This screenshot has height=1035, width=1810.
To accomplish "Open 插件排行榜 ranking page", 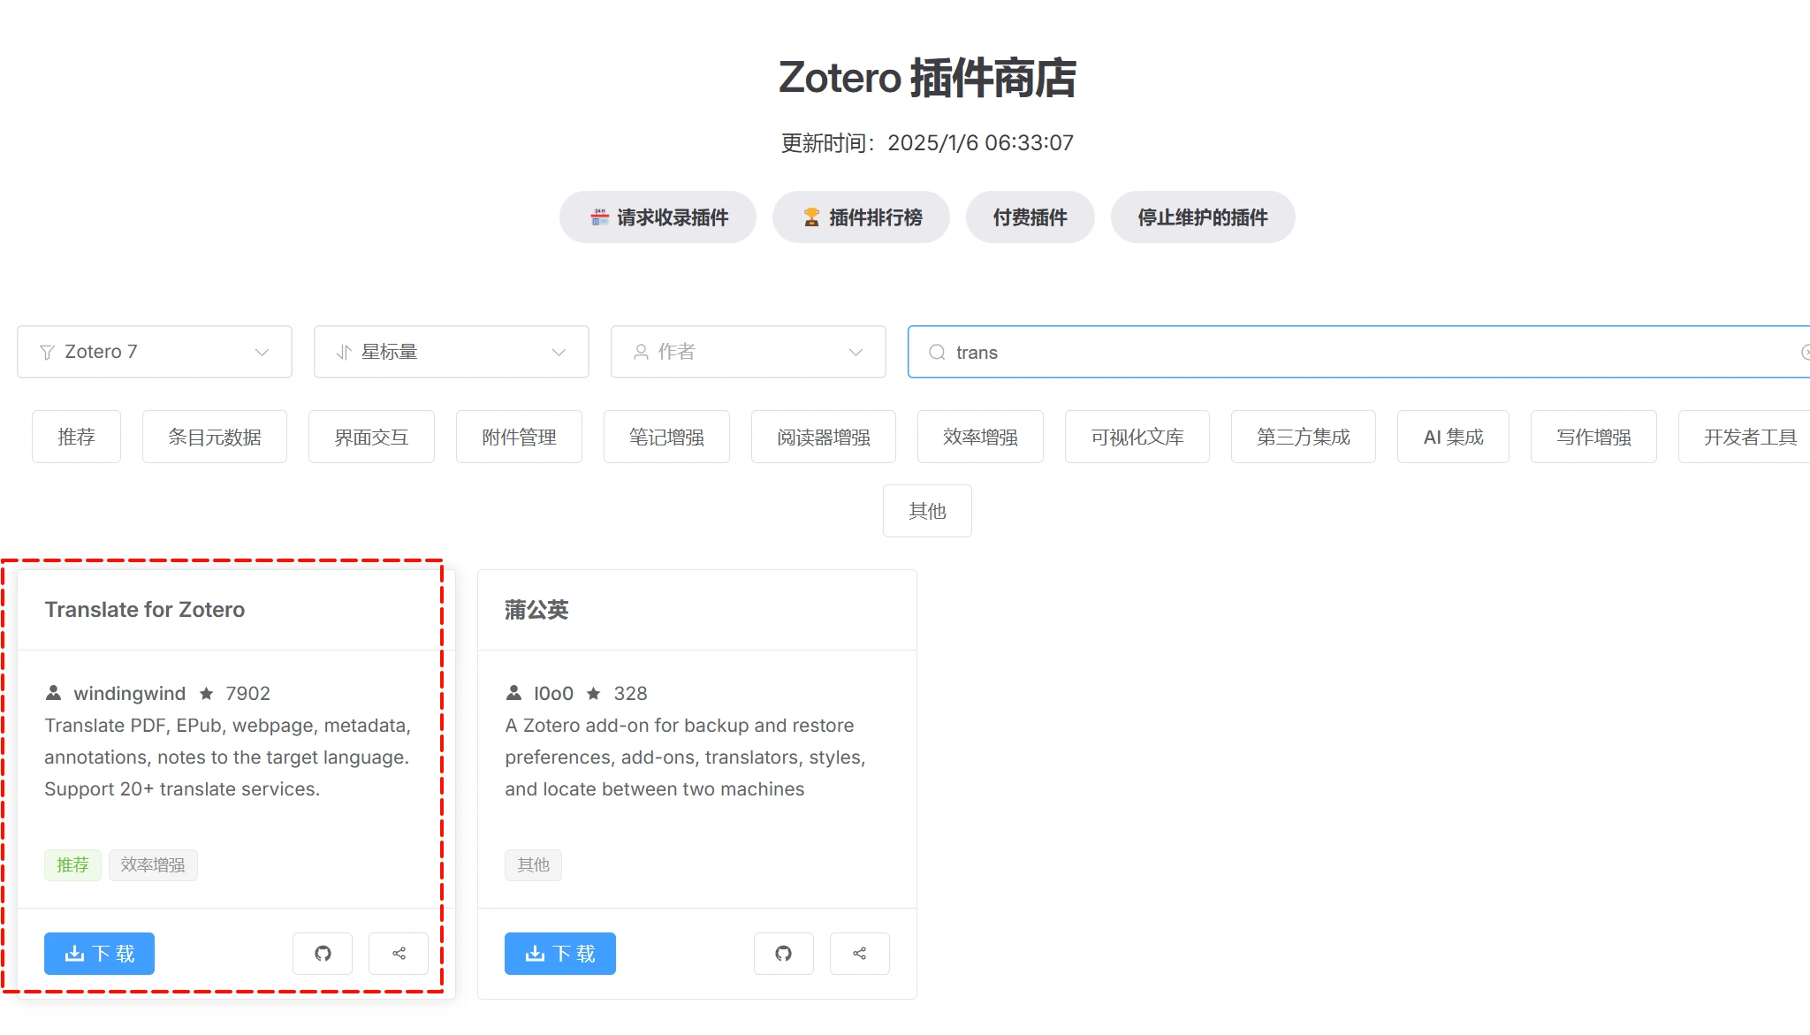I will click(x=861, y=217).
